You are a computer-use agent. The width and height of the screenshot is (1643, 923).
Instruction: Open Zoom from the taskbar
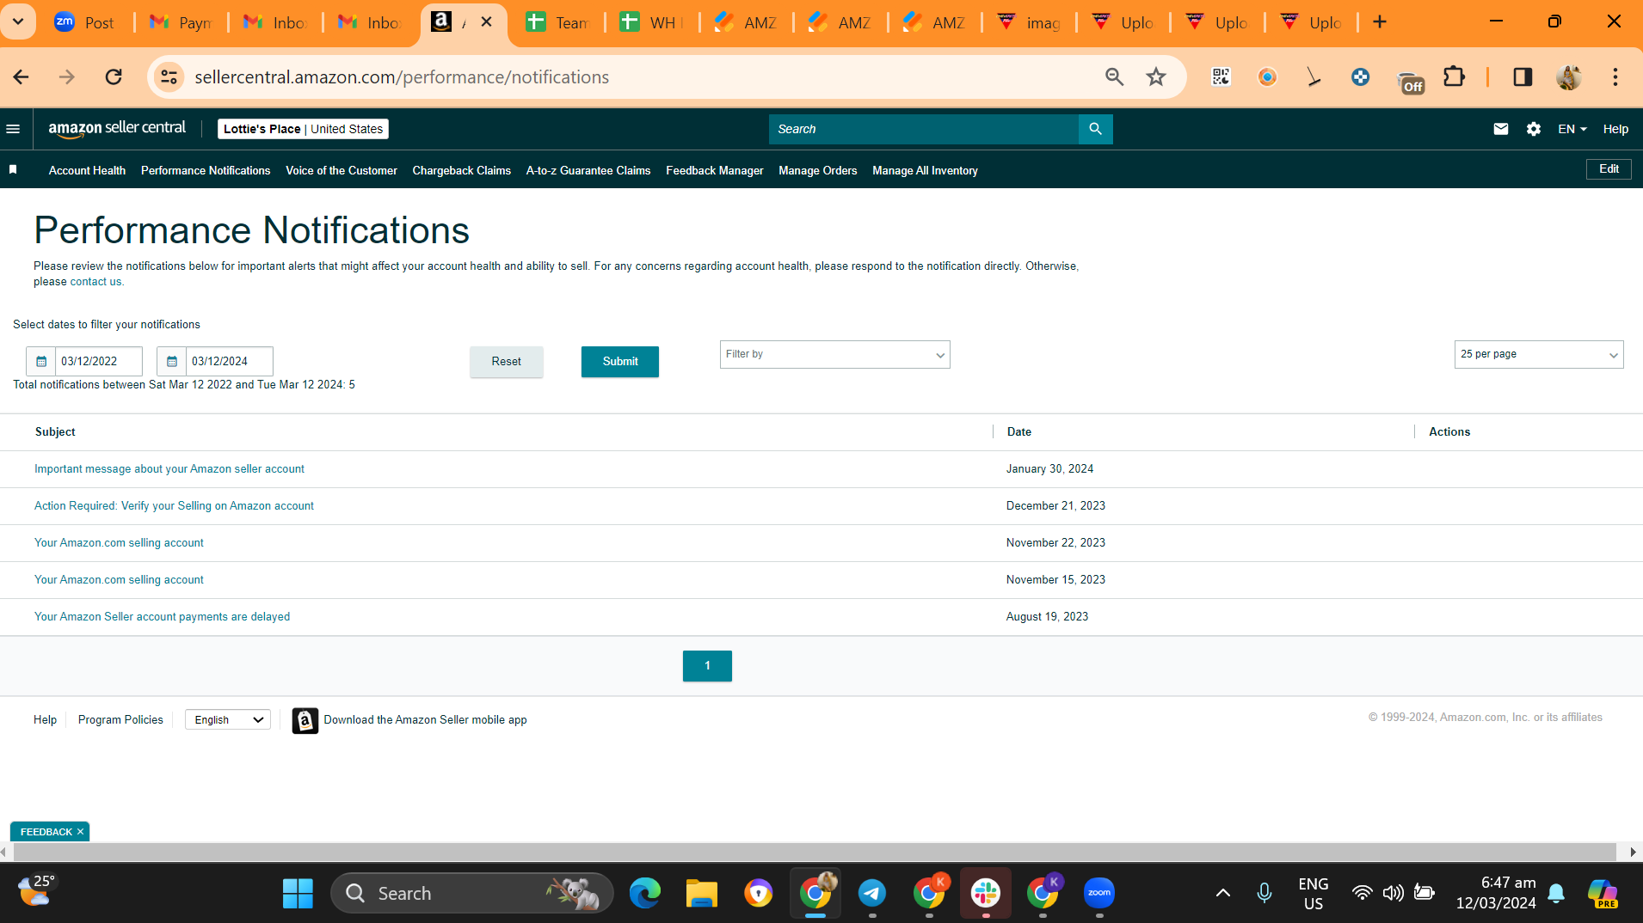(x=1098, y=894)
